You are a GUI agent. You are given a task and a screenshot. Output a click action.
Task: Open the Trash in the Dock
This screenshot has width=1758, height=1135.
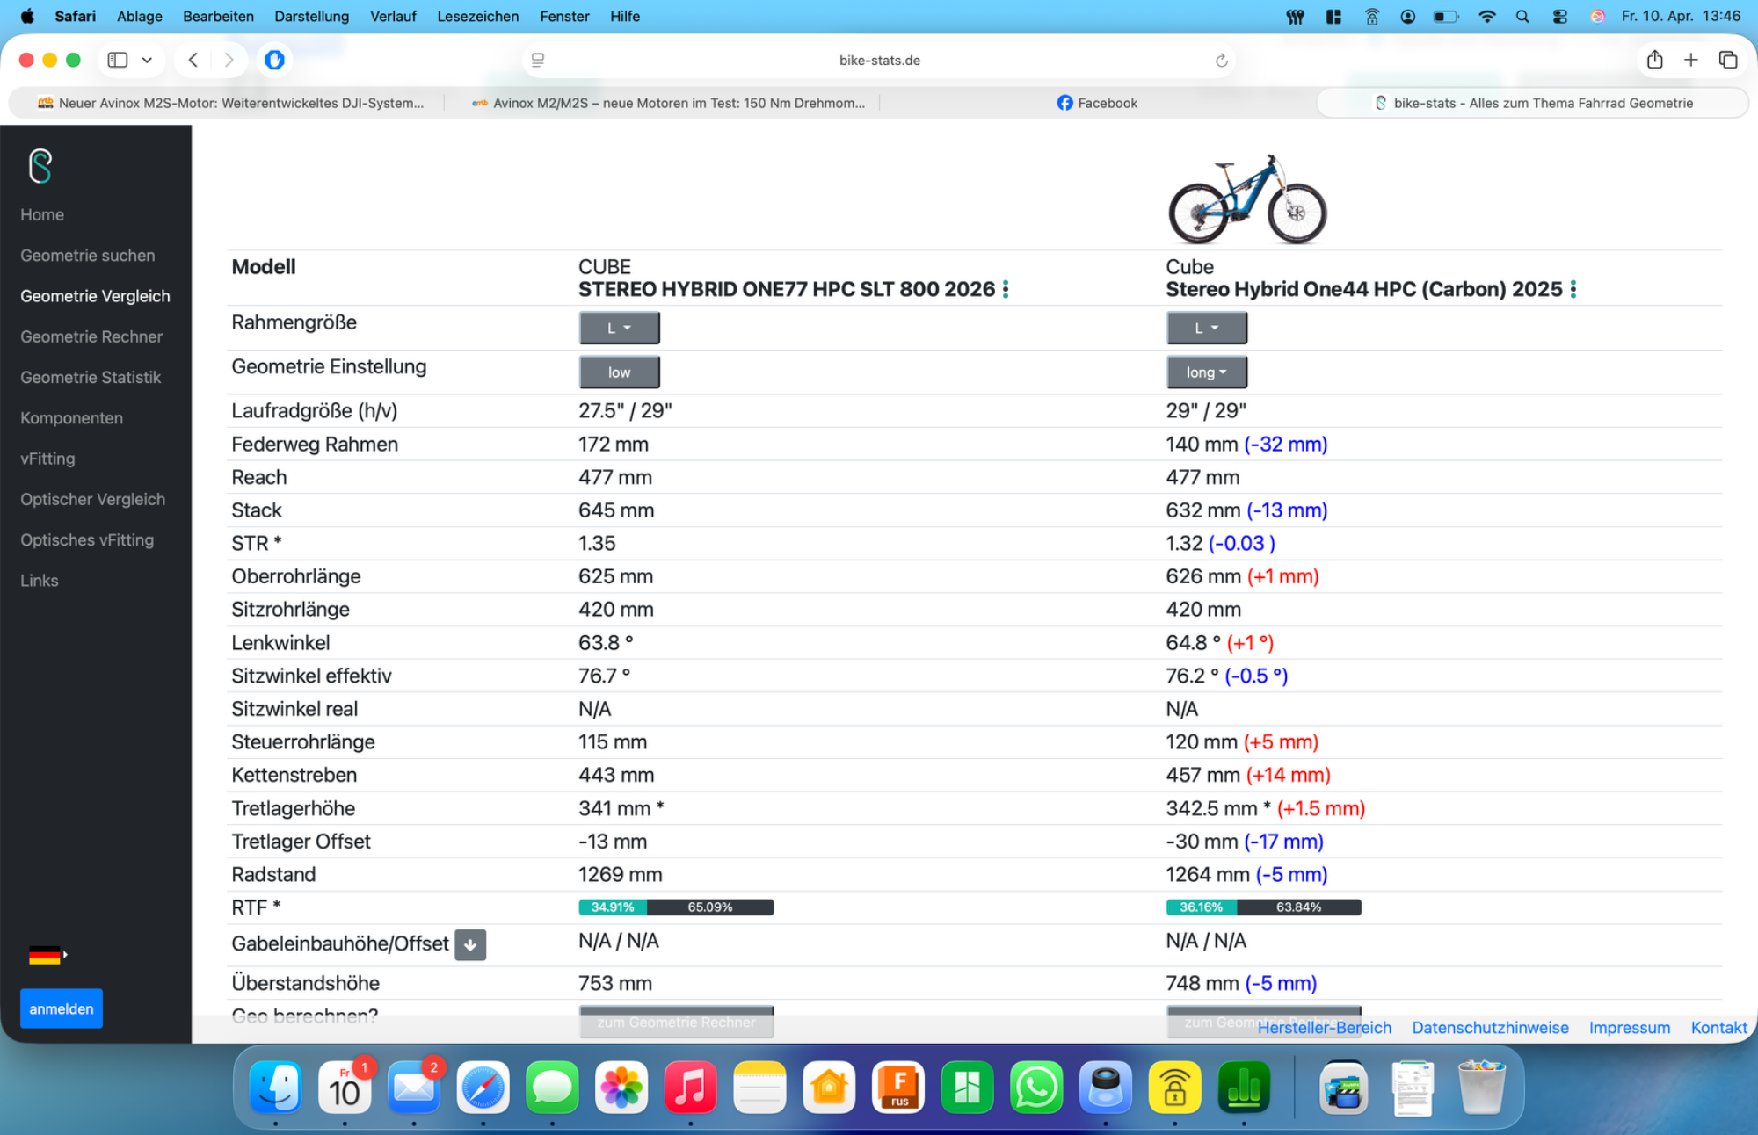[x=1481, y=1088]
